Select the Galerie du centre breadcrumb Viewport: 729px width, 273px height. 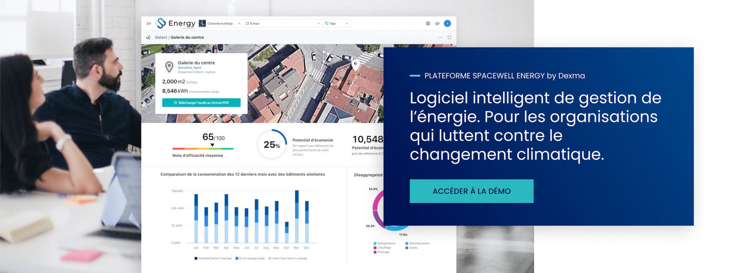coord(187,37)
